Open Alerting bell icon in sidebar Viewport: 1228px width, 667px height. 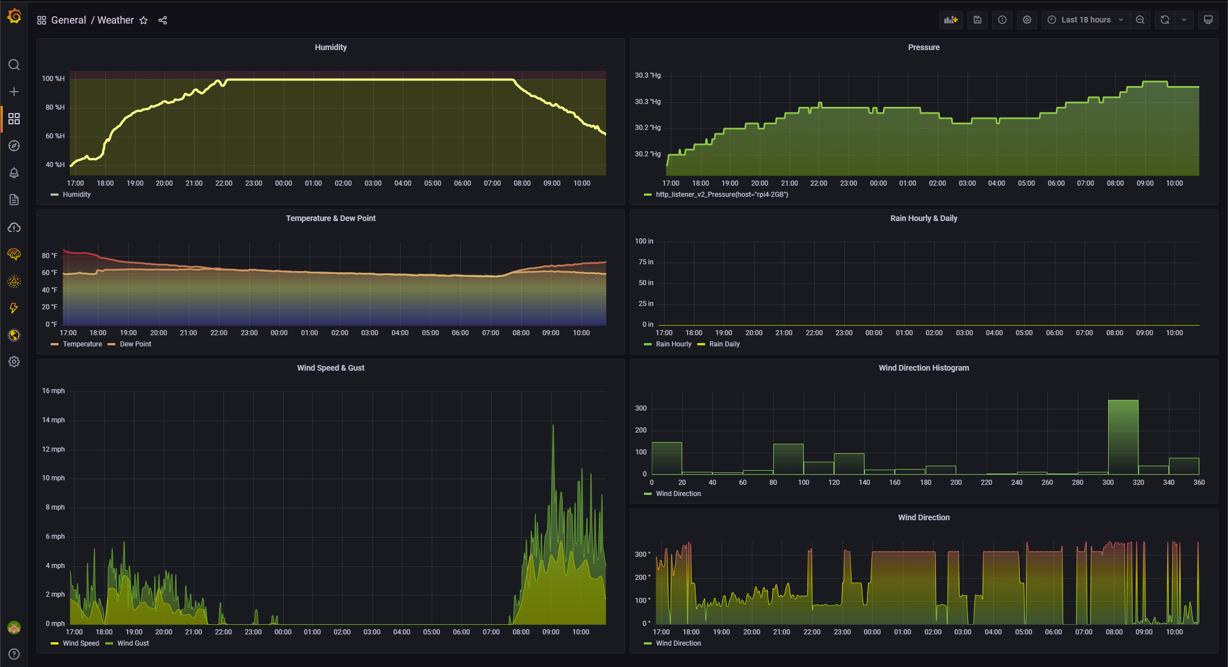click(14, 173)
